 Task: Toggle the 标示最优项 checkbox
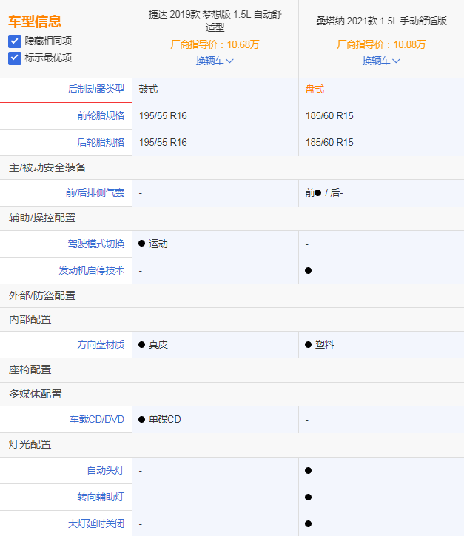[15, 58]
